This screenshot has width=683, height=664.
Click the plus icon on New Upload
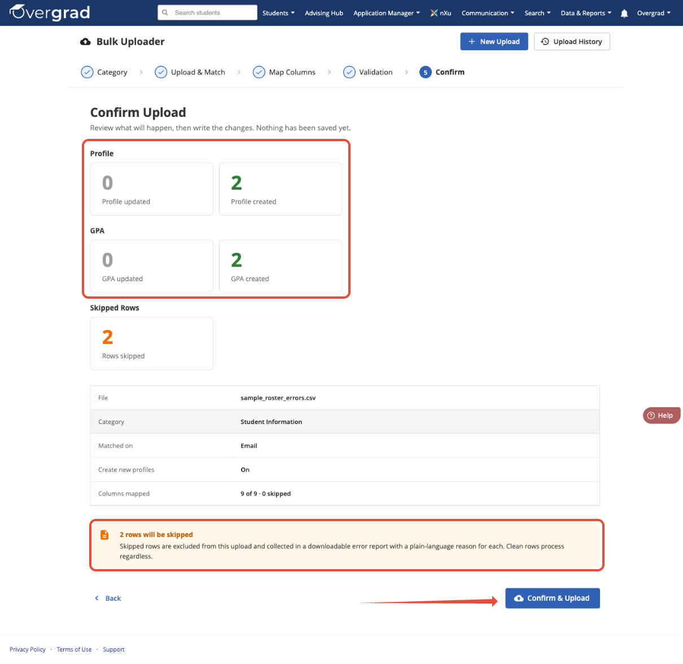(472, 41)
